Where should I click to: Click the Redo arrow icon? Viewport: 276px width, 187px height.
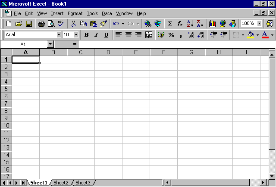point(131,23)
